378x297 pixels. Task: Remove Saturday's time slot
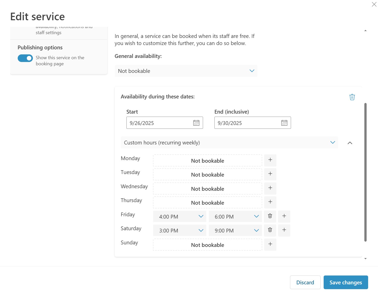(270, 230)
